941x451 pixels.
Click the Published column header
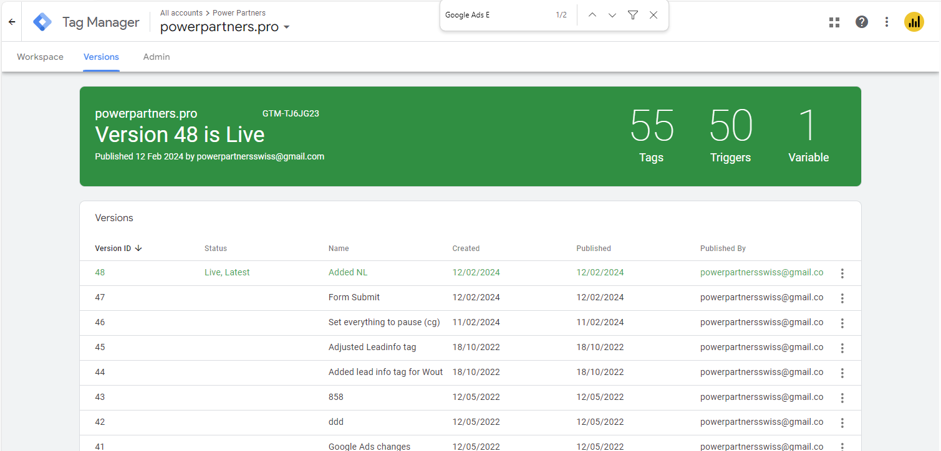click(x=594, y=248)
